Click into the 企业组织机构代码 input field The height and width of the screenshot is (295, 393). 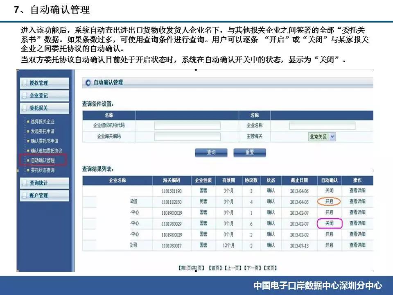click(187, 126)
